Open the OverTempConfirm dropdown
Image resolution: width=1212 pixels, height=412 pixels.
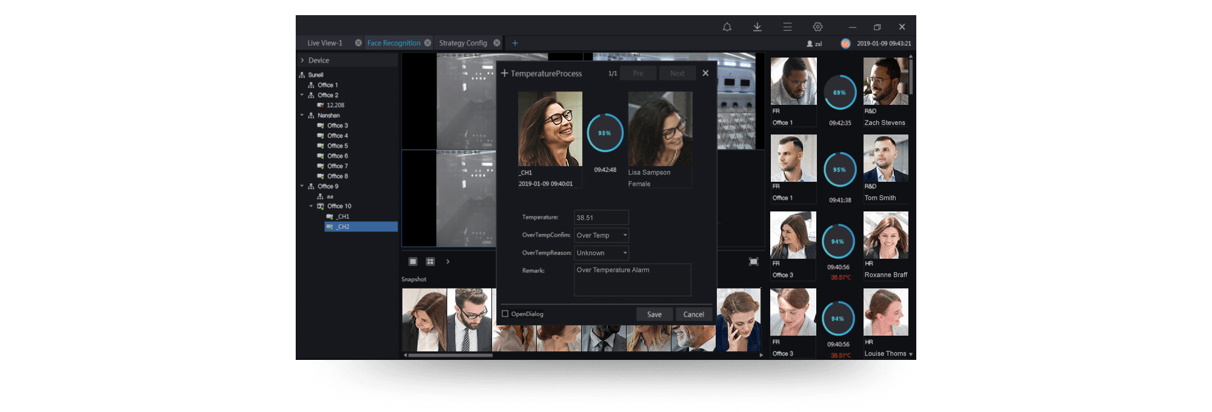[601, 235]
